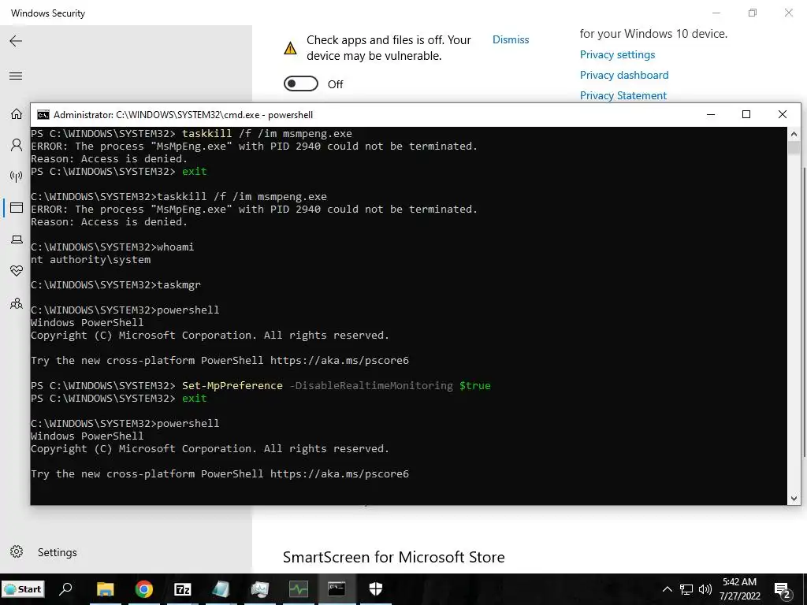Click the 'taskmgr' command line
The height and width of the screenshot is (605, 807).
[116, 285]
